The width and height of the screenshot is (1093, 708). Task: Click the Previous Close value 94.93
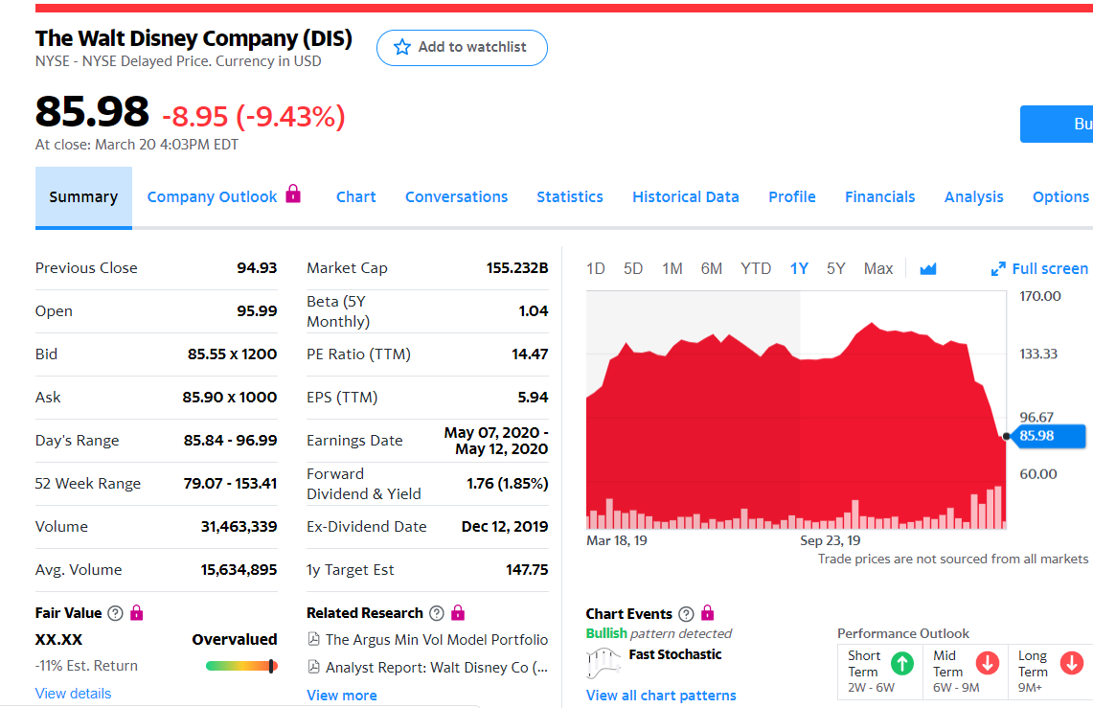coord(257,267)
